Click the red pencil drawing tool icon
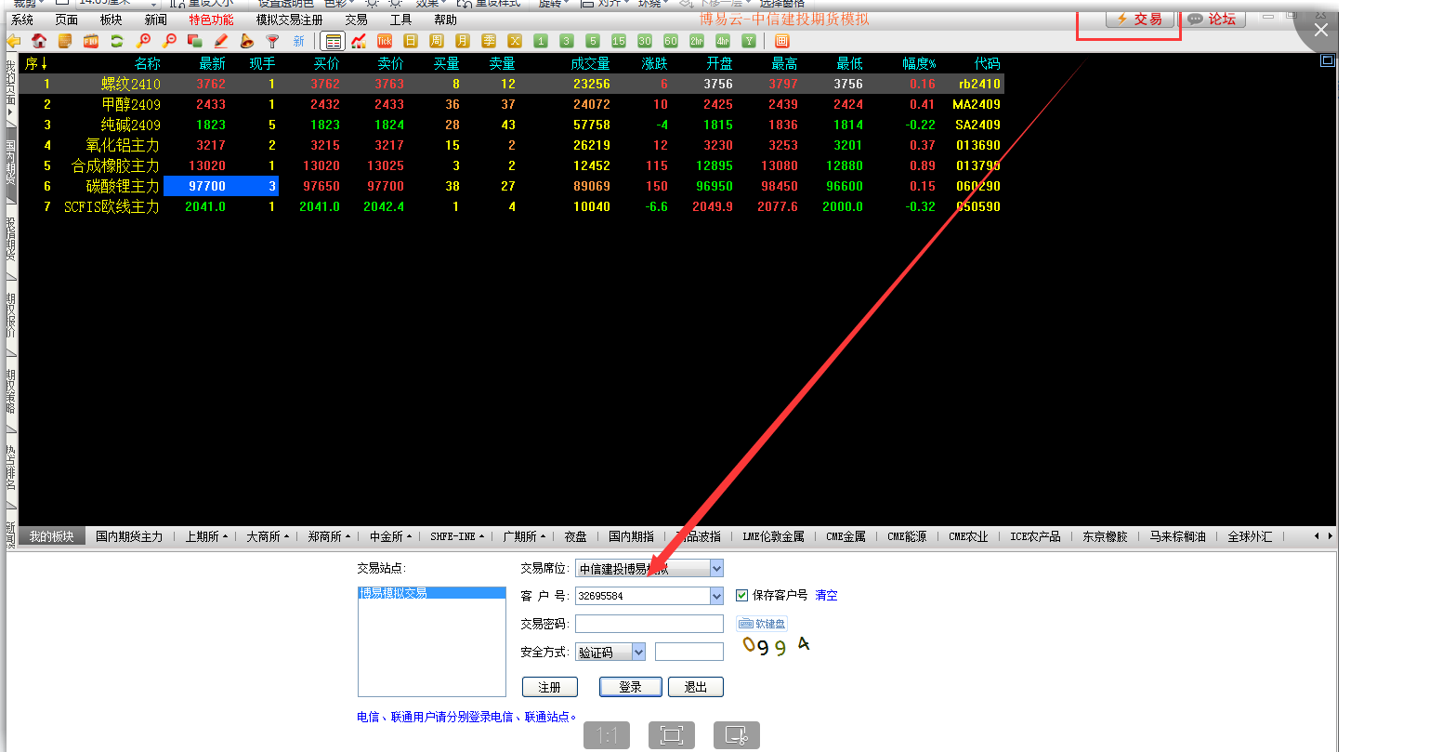 [220, 41]
